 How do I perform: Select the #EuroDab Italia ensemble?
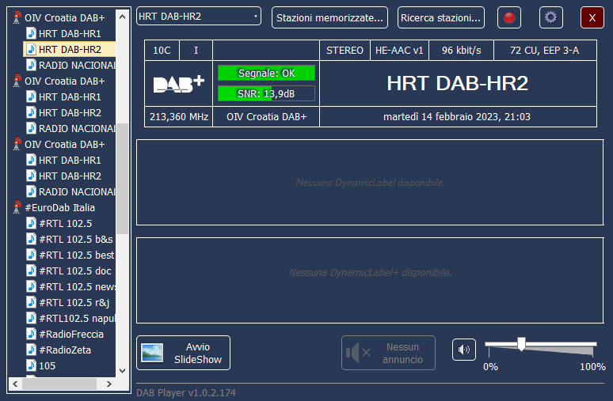pyautogui.click(x=60, y=207)
